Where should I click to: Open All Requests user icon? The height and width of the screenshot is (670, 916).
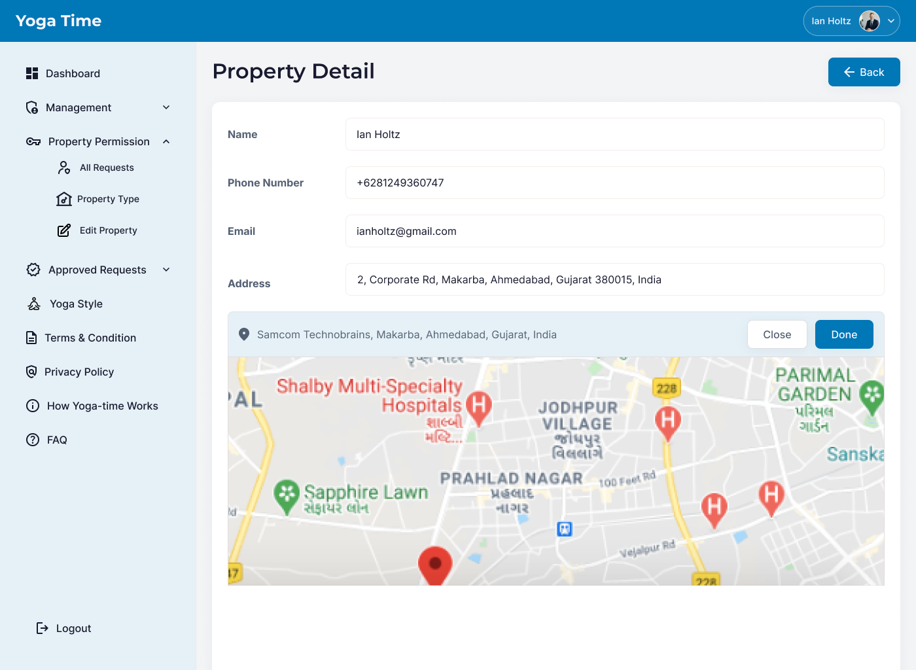coord(64,167)
